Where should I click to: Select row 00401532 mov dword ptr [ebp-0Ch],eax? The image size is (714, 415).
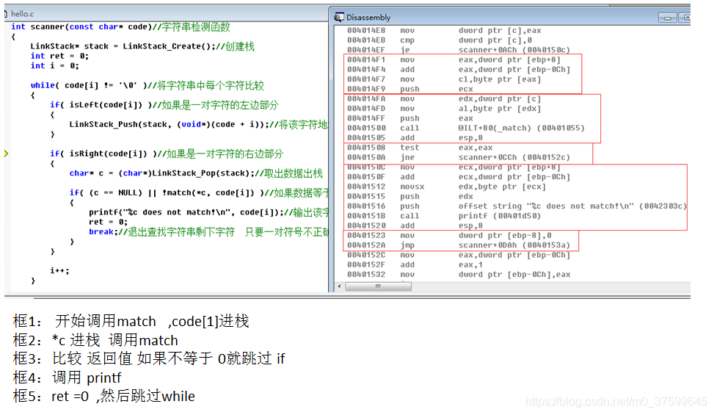click(459, 275)
